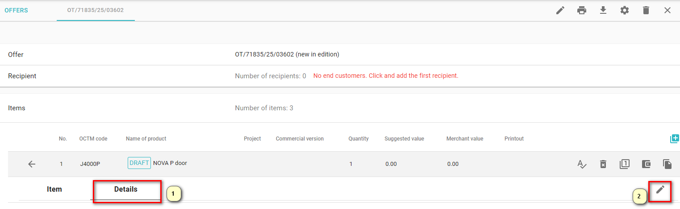Select the Item tab

point(54,189)
